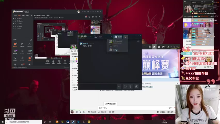Click the first monitor icon below Douyu preview

[x=47, y=62]
